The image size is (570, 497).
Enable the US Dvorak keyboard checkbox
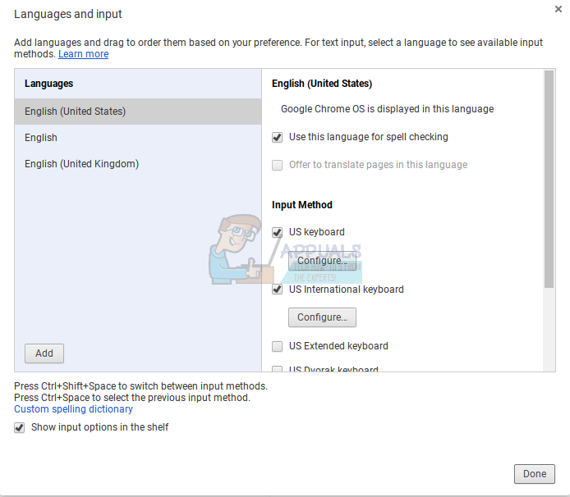[x=278, y=369]
